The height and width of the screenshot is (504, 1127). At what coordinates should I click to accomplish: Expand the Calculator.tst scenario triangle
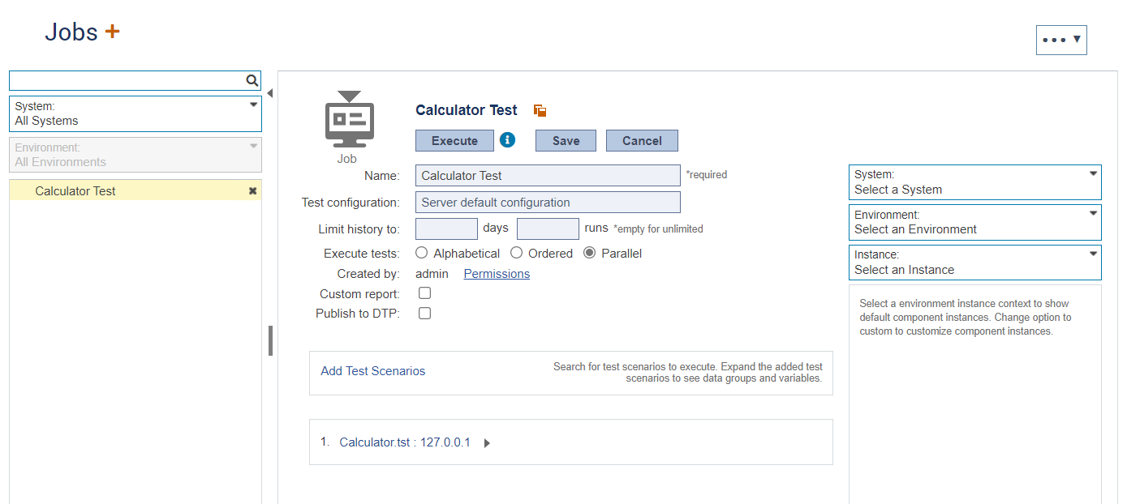(x=487, y=443)
